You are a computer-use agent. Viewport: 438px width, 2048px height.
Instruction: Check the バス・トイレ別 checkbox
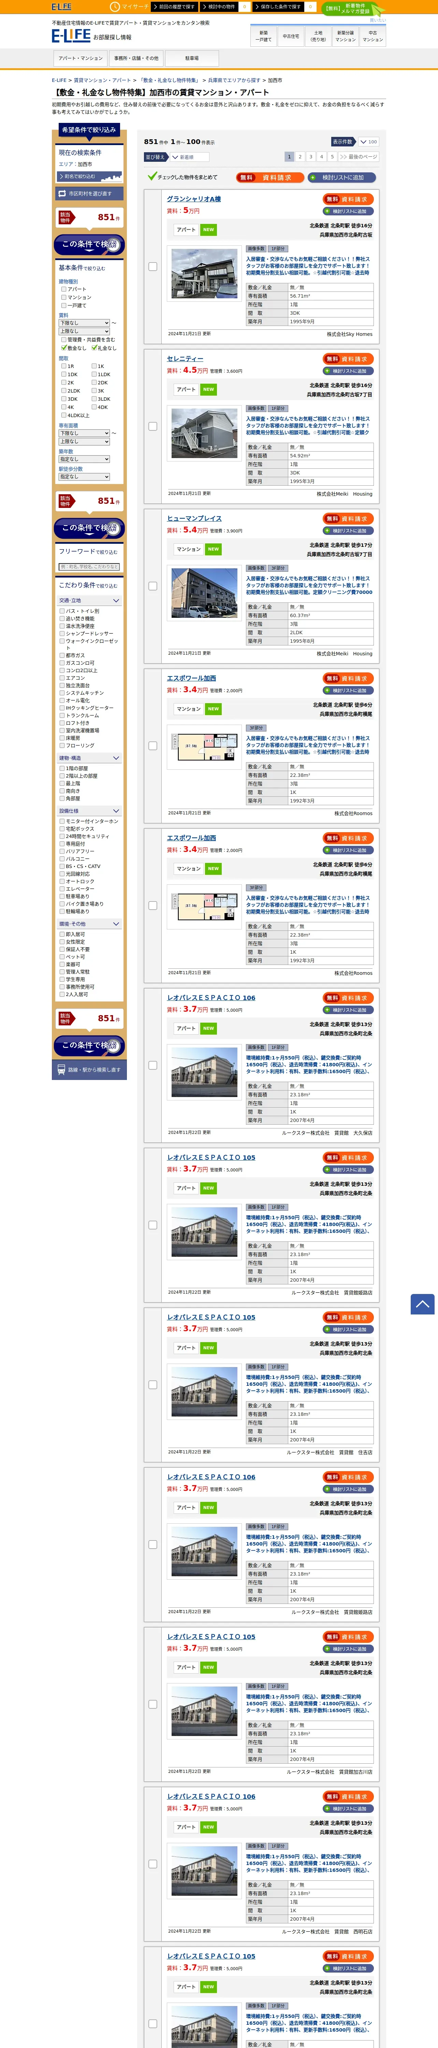(62, 611)
